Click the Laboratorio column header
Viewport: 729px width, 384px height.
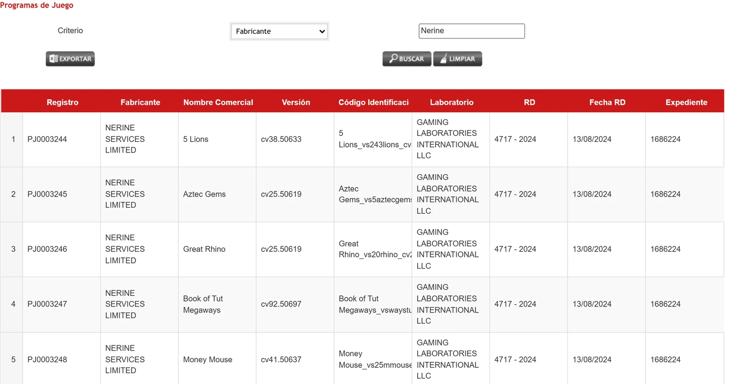(452, 102)
